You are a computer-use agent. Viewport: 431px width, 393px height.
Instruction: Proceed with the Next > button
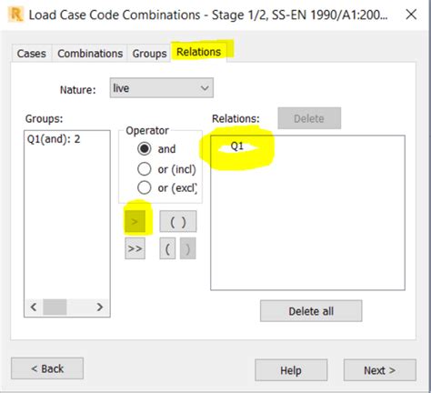point(380,370)
